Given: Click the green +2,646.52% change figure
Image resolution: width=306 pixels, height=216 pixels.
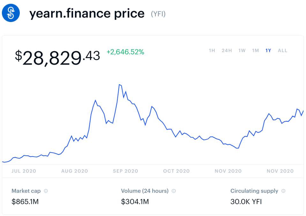Looking at the screenshot, I should (125, 52).
